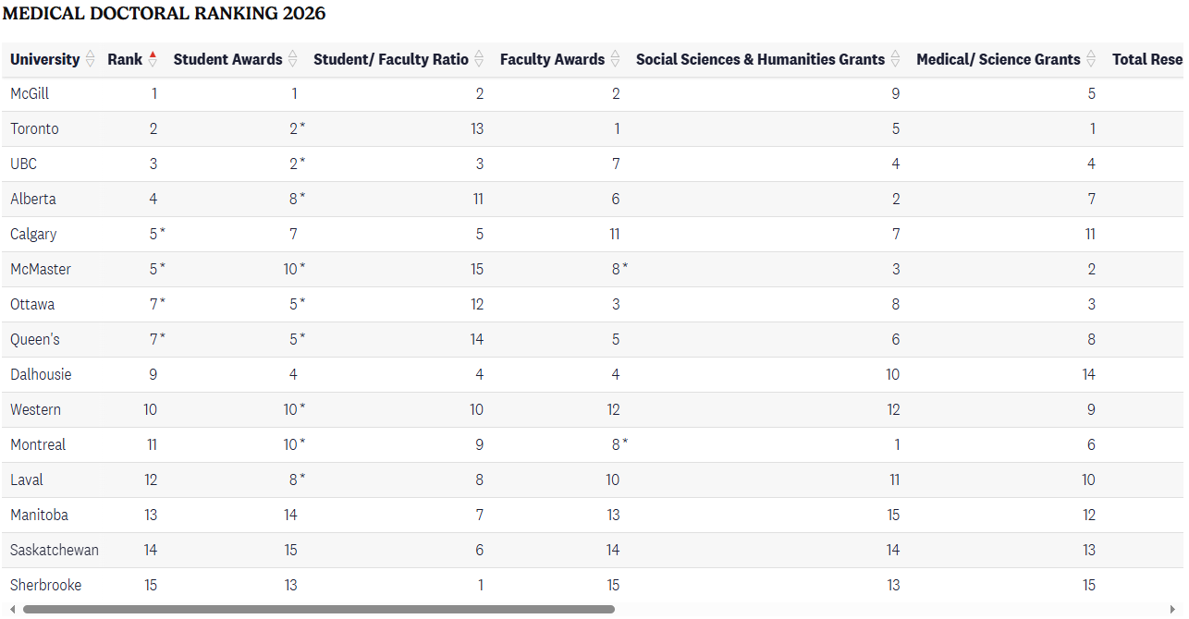Screen dimensions: 1189x619
Task: Click sort arrows next to Student Awards
Action: (293, 59)
